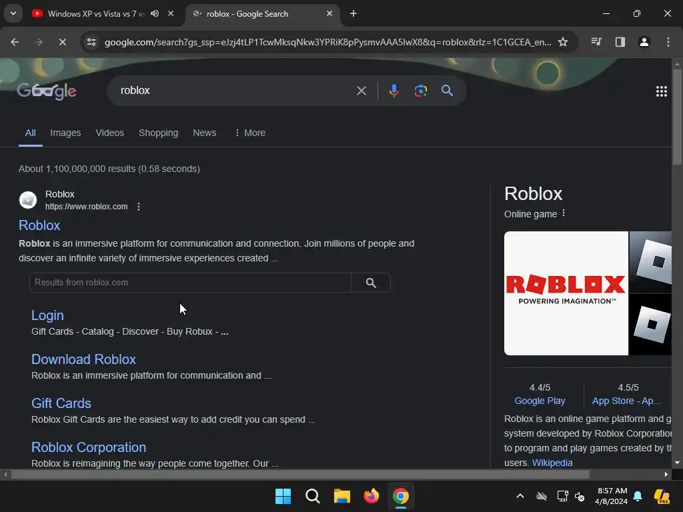The width and height of the screenshot is (683, 512).
Task: Bookmark this page with the star
Action: click(563, 42)
